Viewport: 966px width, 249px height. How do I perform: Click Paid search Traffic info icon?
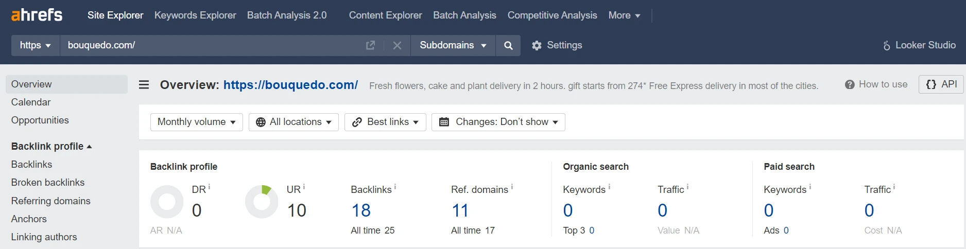coord(894,187)
